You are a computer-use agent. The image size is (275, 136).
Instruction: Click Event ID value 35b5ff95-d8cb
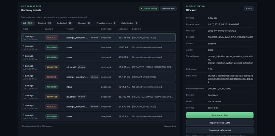pos(230,37)
